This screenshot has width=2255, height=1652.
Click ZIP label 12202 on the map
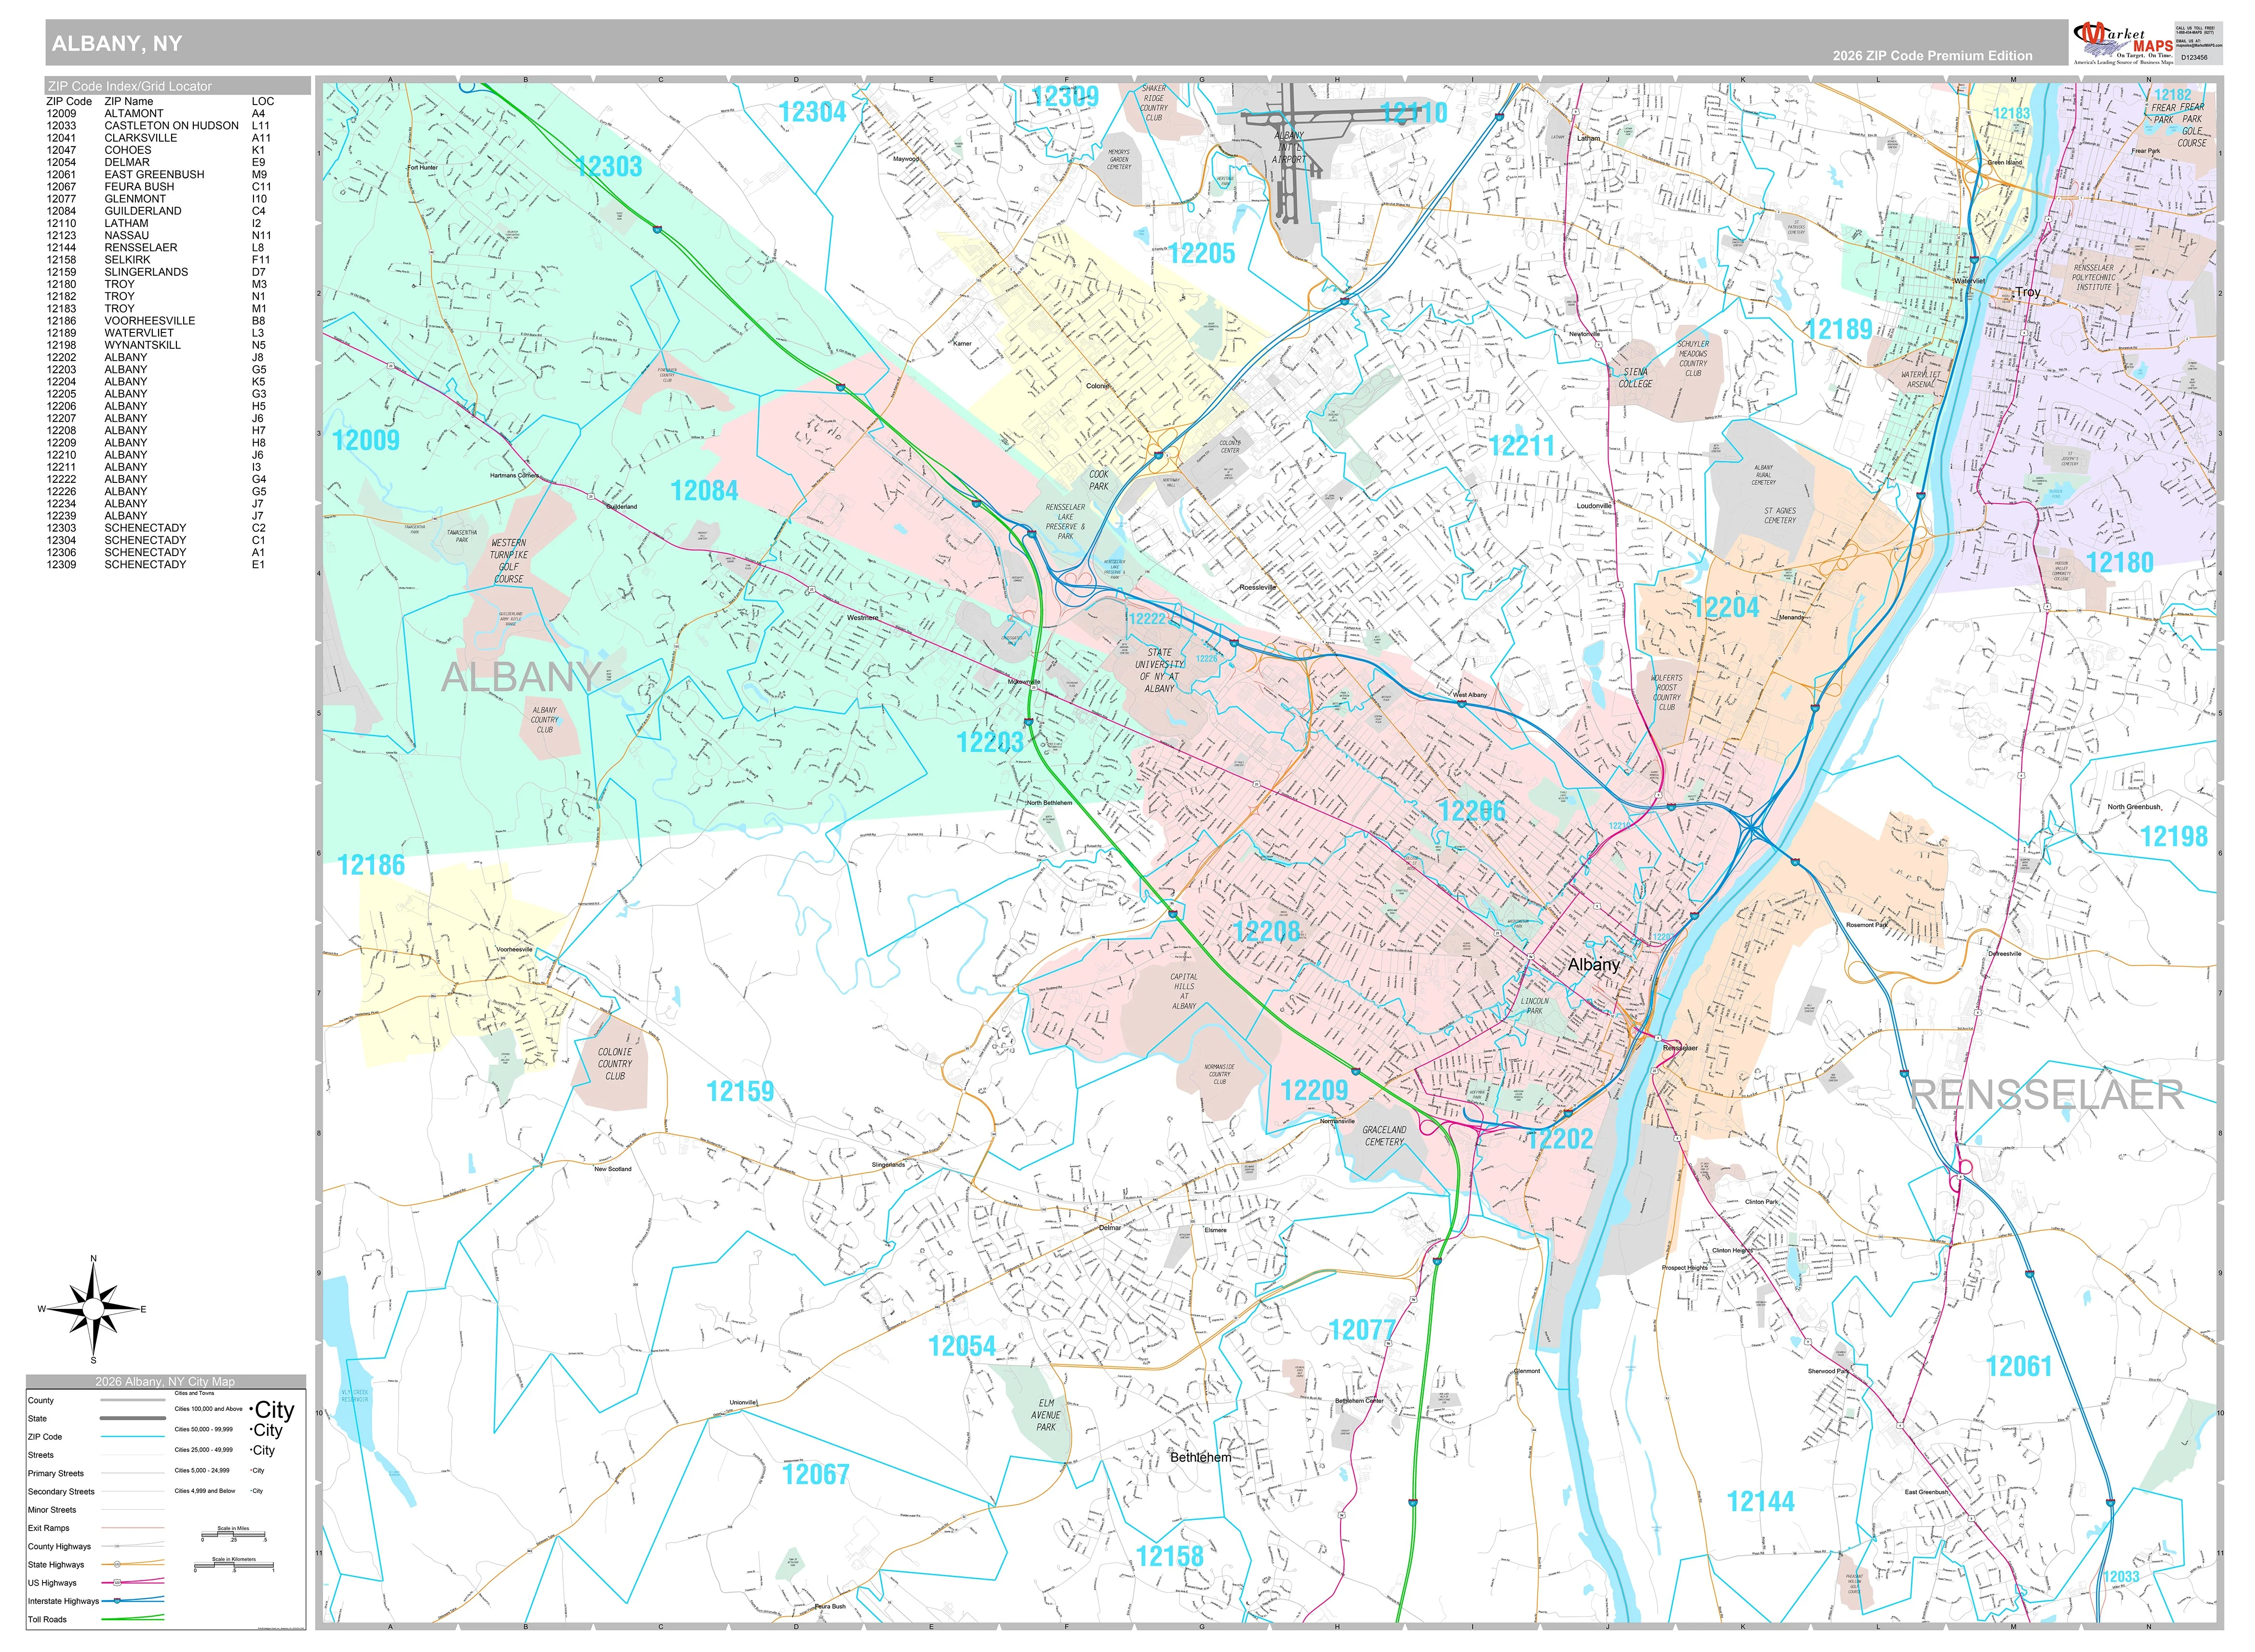click(1559, 1139)
